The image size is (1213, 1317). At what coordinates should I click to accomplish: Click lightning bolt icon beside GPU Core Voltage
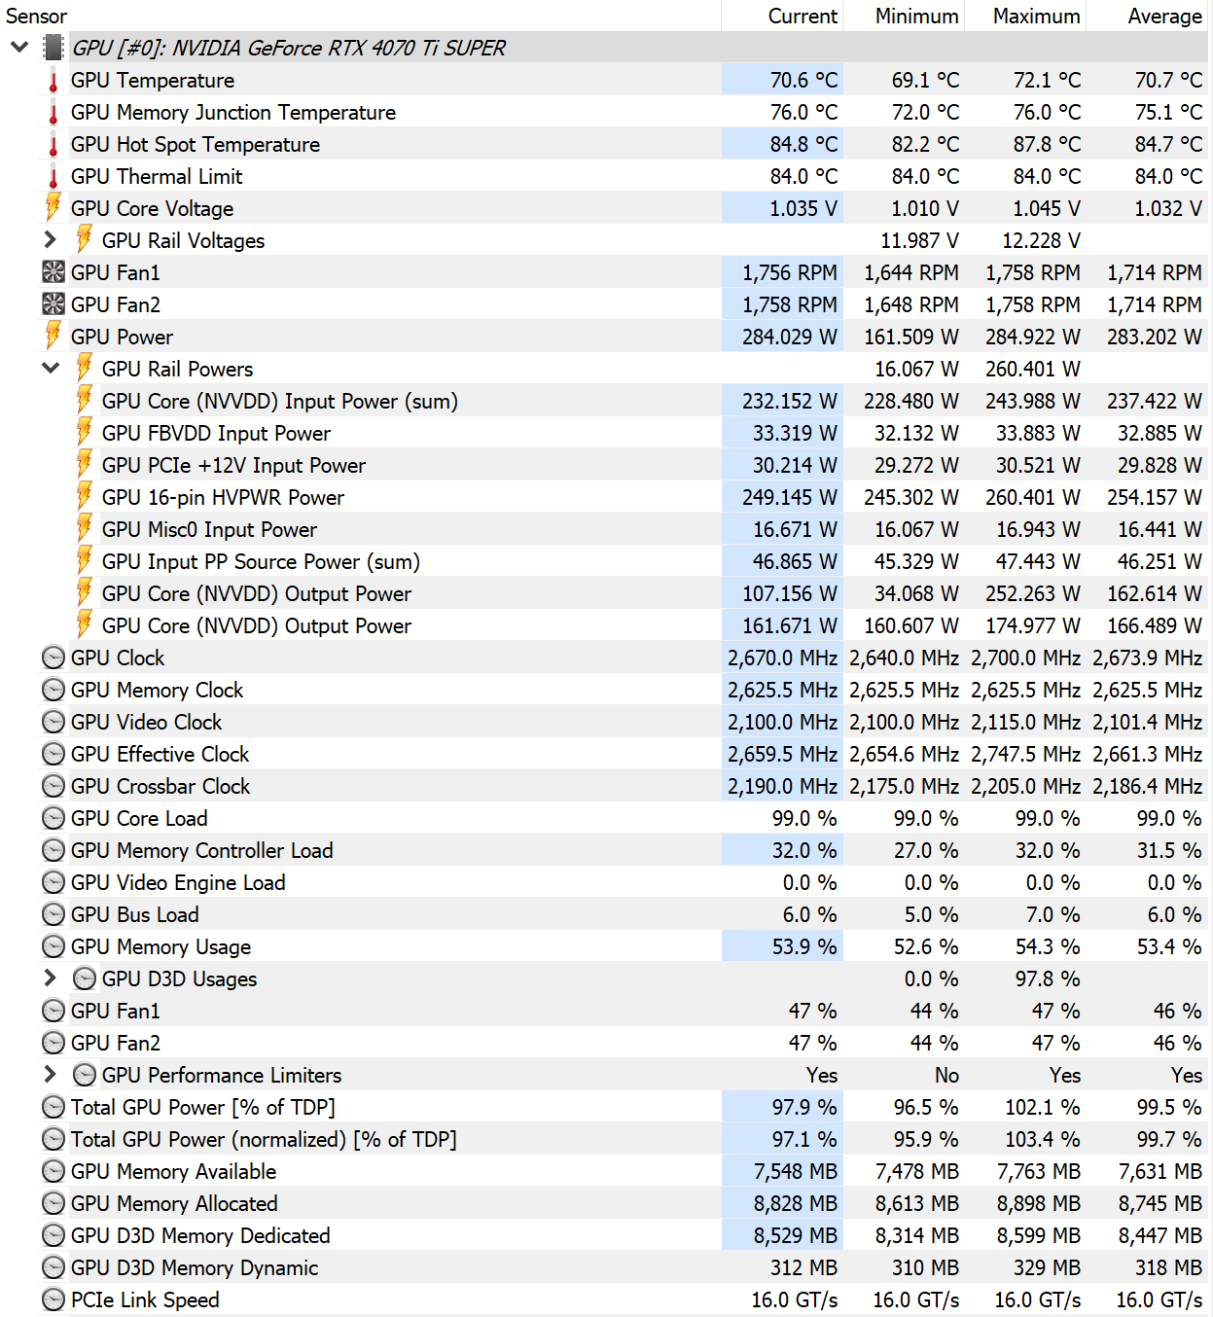coord(54,207)
